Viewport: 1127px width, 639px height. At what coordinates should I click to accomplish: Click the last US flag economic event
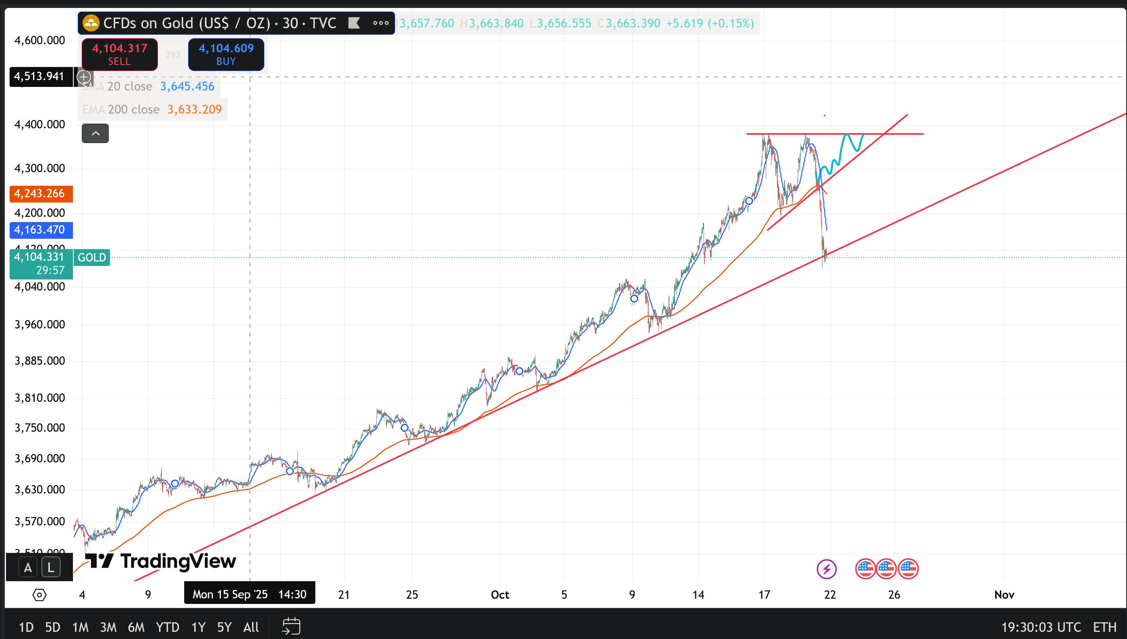[908, 569]
